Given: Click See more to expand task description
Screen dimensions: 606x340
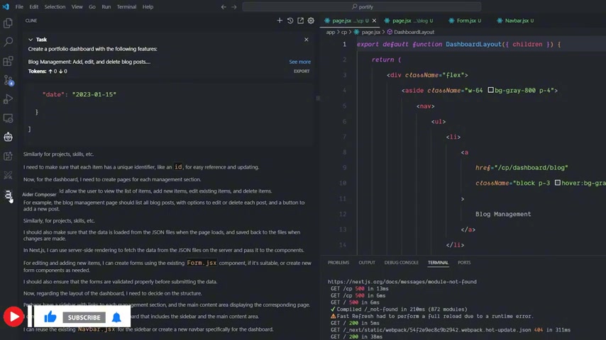Looking at the screenshot, I should coord(299,62).
